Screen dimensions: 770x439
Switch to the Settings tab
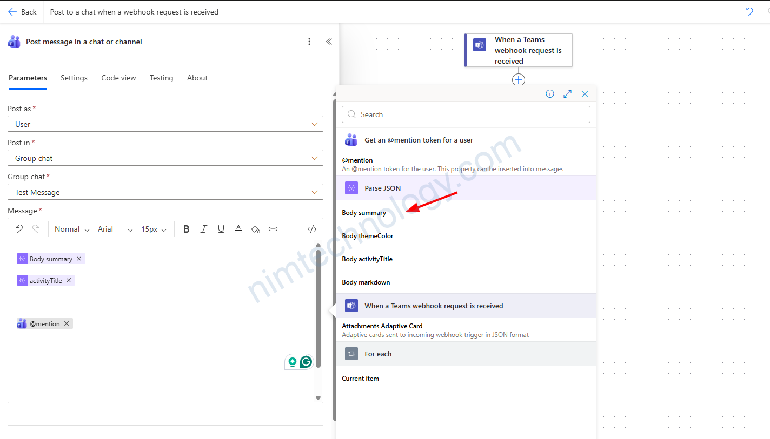click(x=74, y=78)
